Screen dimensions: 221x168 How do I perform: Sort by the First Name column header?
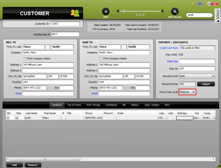(x=52, y=113)
